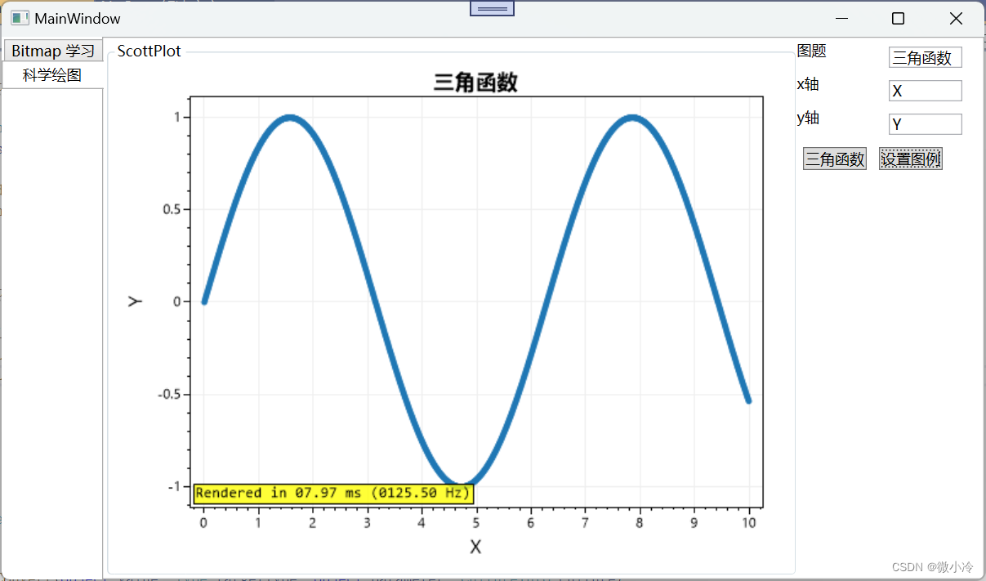Viewport: 986px width, 581px height.
Task: Switch to the Bitmap 学习 tab
Action: tap(52, 50)
